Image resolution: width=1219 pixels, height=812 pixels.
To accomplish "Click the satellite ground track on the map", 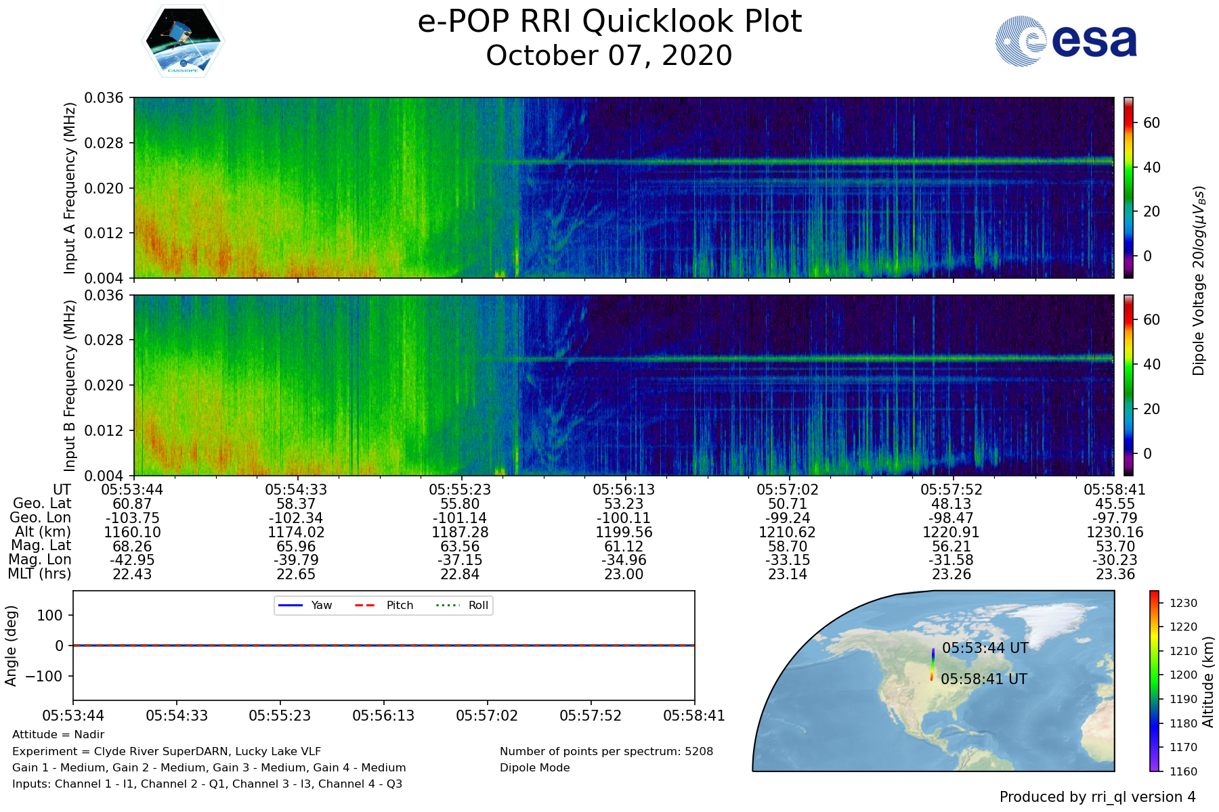I will coord(933,664).
